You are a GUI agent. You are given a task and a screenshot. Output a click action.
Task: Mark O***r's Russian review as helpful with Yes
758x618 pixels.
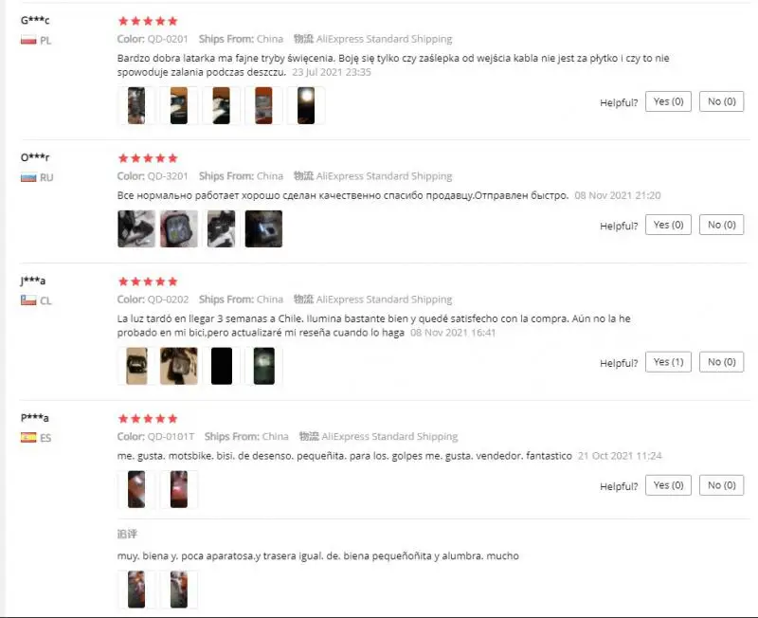coord(668,225)
